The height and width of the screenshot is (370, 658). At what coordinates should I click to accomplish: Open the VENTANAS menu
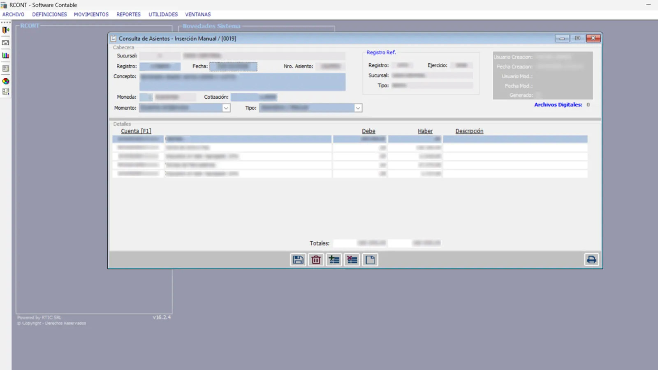coord(198,14)
